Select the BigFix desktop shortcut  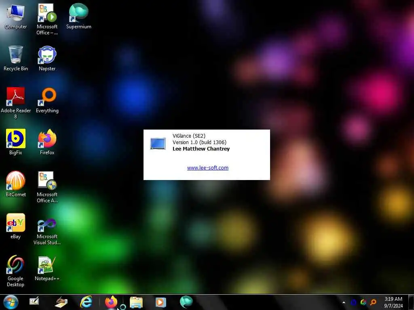(16, 142)
